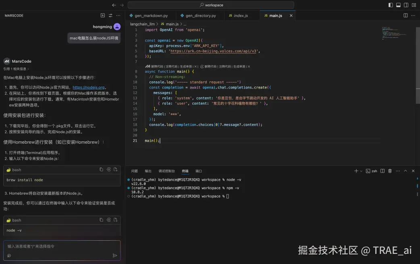Open the customize layout icon

pyautogui.click(x=414, y=5)
